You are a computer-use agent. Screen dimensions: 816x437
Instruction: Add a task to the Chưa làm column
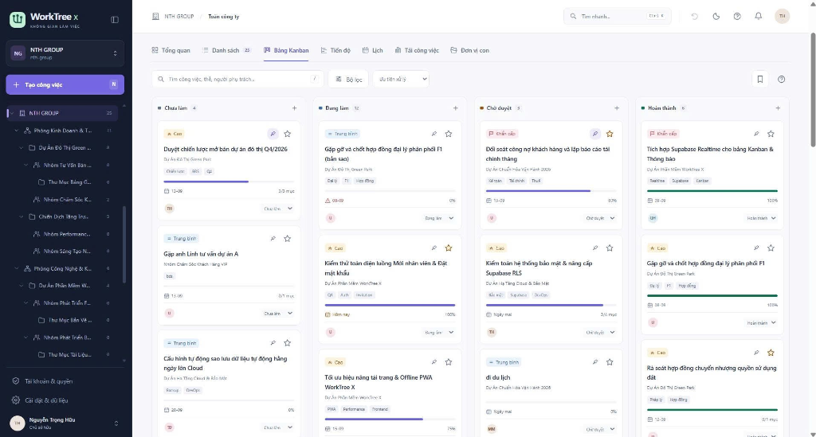point(294,108)
